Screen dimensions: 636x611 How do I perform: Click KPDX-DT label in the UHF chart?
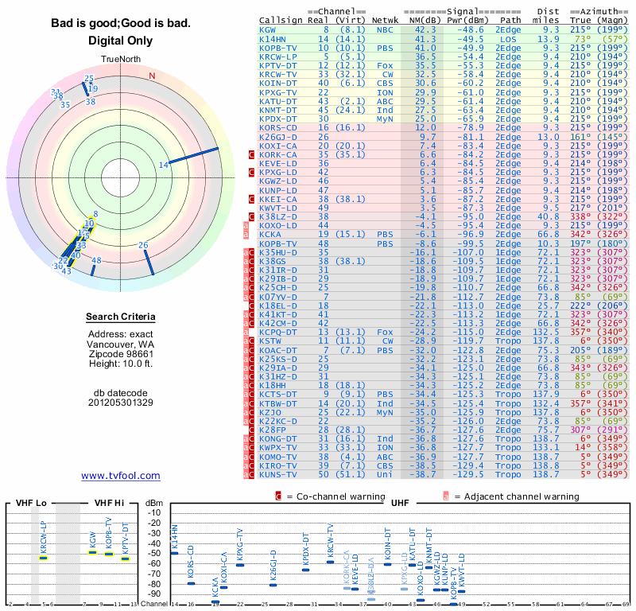click(305, 549)
